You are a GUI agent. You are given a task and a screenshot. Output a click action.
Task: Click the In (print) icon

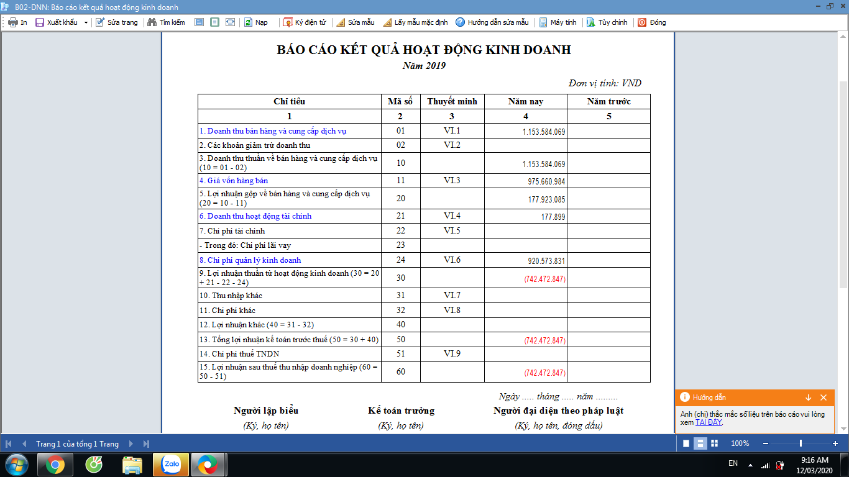12,22
